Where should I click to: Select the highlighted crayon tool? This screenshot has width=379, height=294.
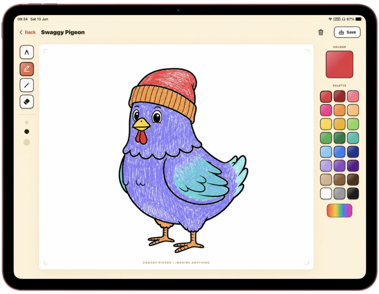coord(27,69)
